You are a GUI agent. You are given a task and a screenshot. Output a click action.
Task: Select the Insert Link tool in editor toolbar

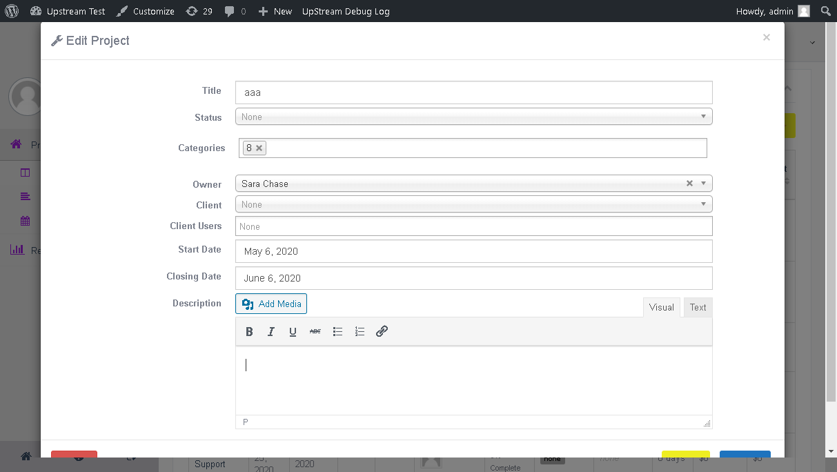pyautogui.click(x=382, y=331)
